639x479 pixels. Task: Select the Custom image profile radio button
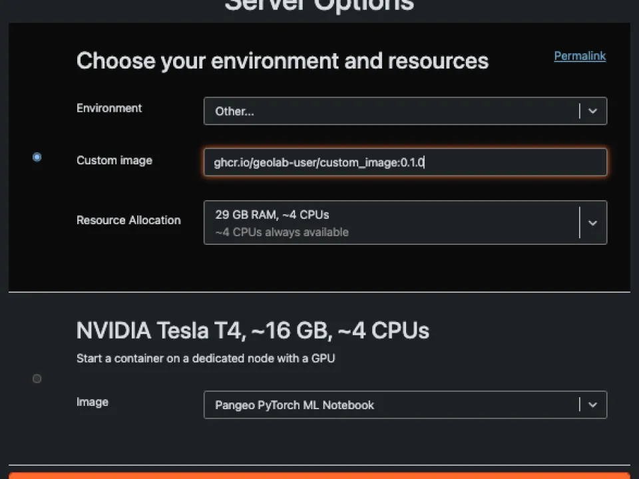pyautogui.click(x=37, y=157)
